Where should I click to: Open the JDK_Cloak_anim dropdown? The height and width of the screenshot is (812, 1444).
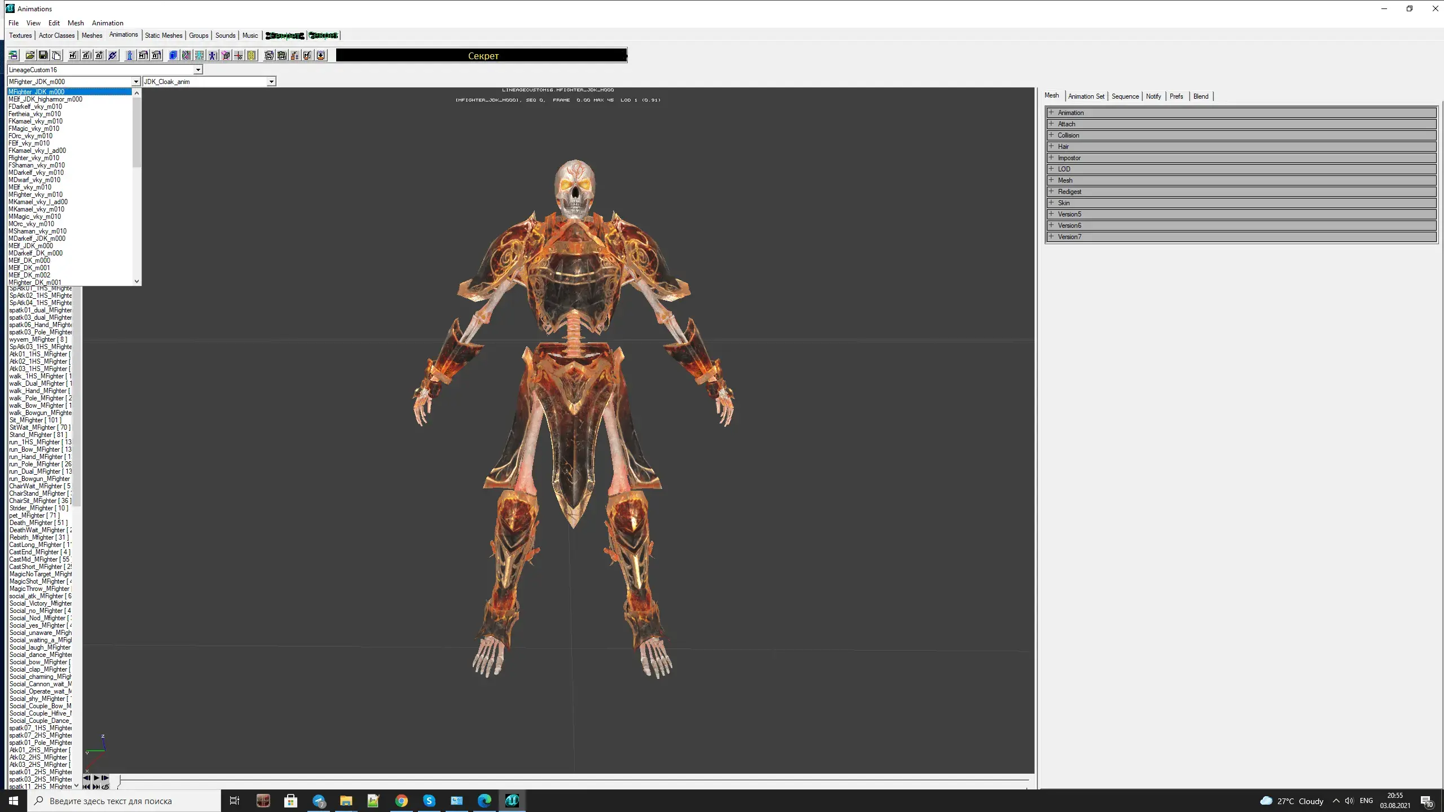coord(271,82)
